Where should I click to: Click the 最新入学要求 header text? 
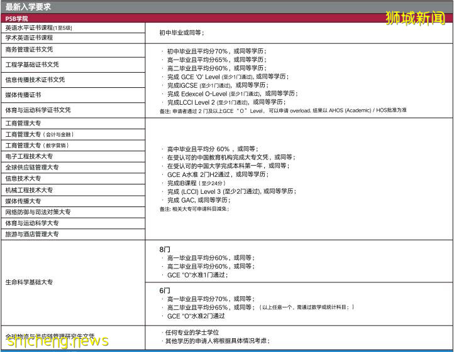pos(28,7)
